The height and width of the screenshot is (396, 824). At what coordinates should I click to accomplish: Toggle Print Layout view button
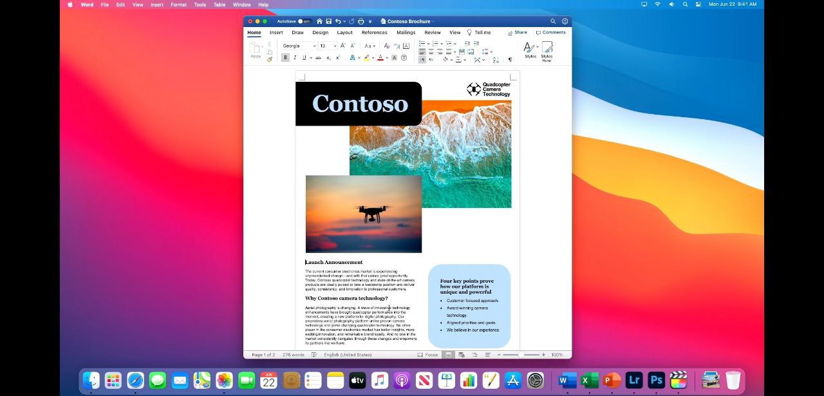point(448,355)
